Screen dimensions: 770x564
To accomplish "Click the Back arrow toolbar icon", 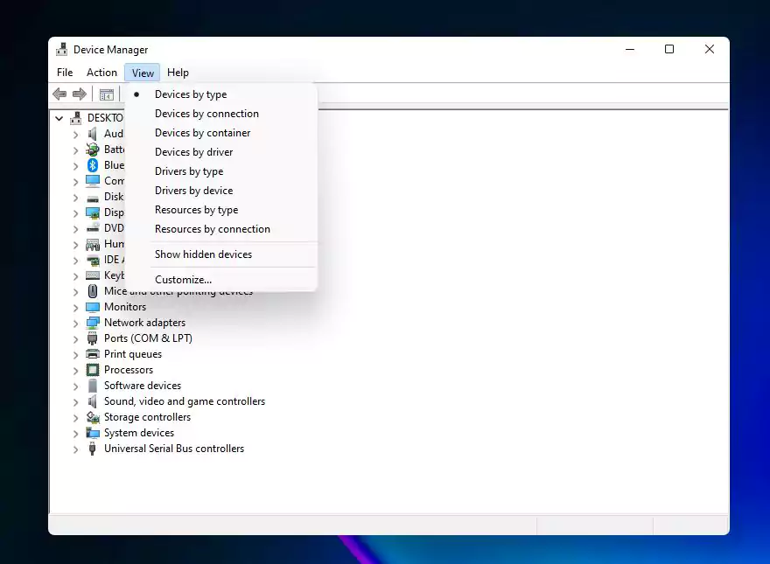I will pos(59,94).
